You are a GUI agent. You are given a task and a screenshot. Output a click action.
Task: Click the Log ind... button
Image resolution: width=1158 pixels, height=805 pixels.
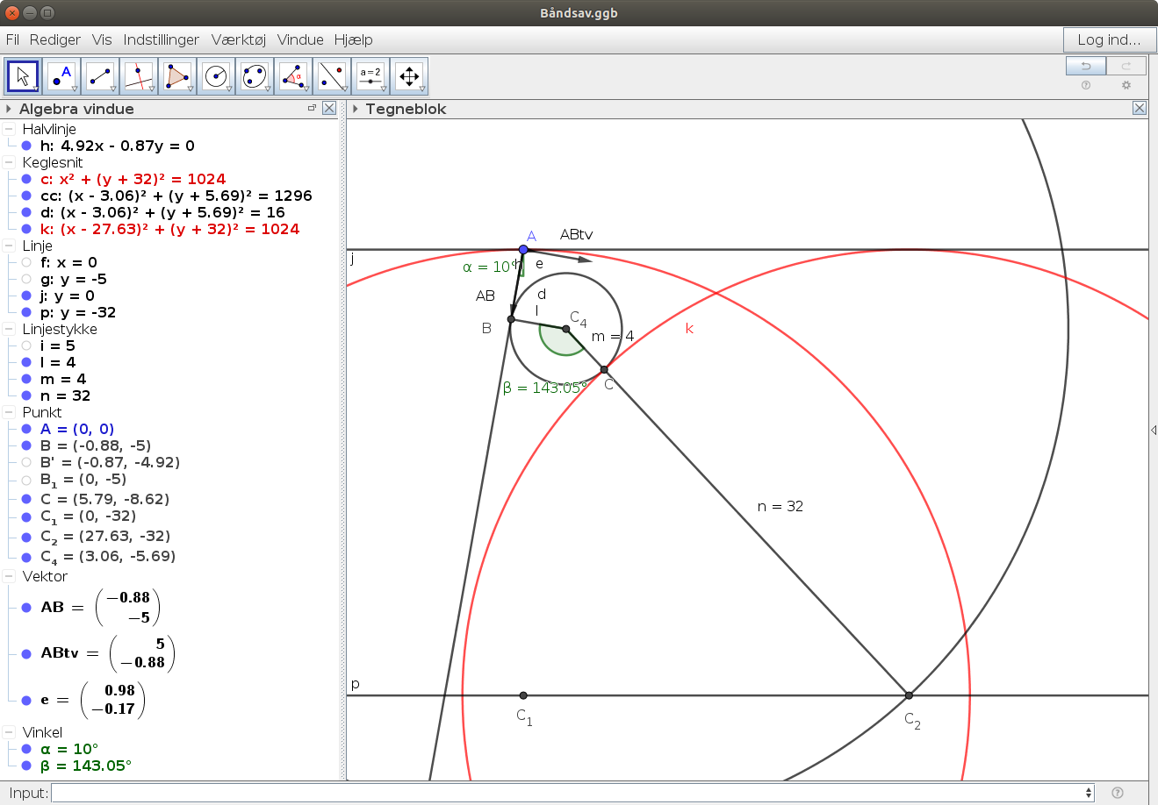pyautogui.click(x=1110, y=39)
